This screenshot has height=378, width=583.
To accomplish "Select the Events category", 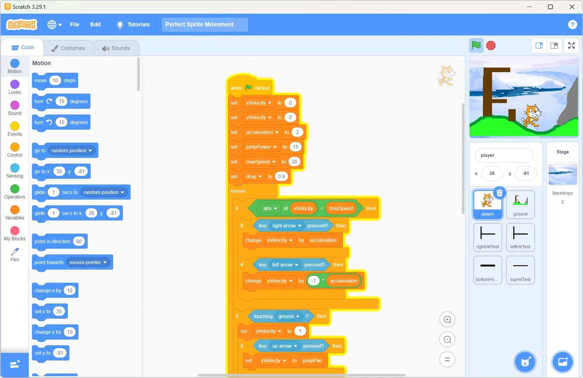I will click(x=15, y=129).
